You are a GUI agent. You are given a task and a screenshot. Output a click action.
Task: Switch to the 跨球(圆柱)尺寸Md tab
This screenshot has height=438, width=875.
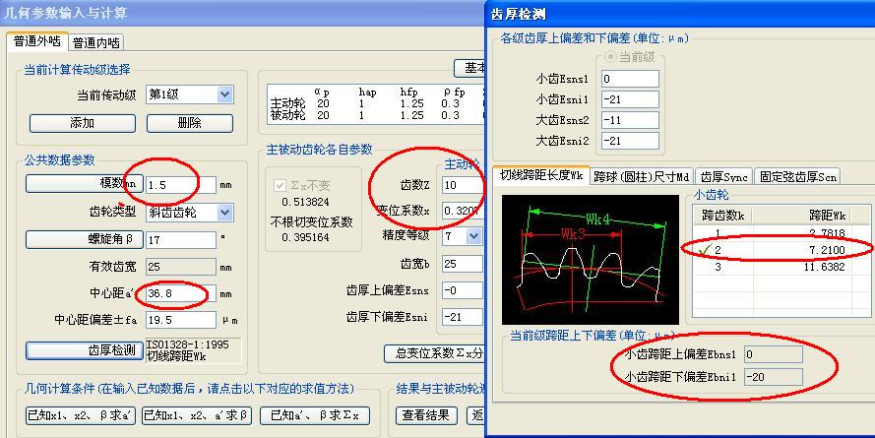pos(641,177)
